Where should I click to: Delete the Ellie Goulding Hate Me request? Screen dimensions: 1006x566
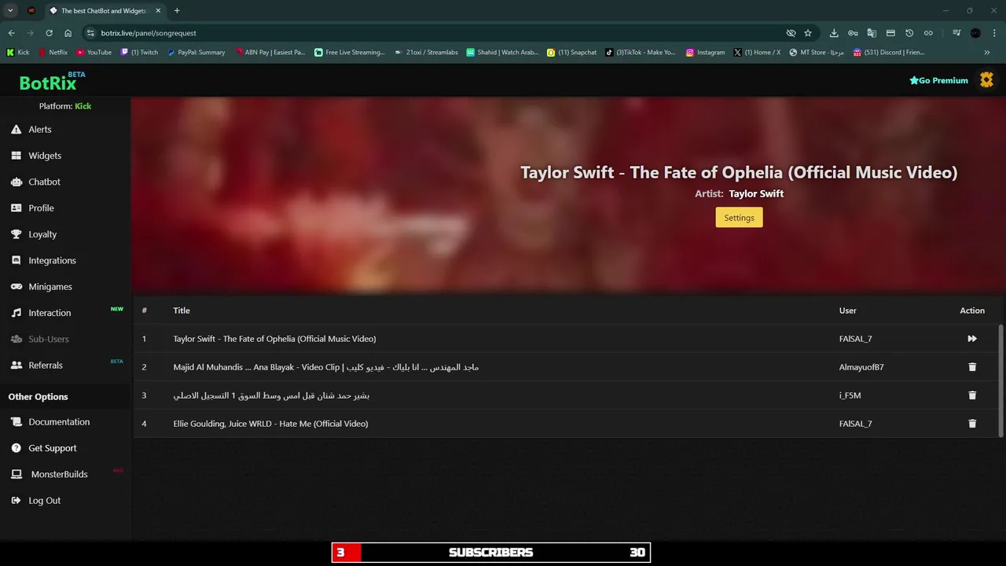[x=972, y=424]
